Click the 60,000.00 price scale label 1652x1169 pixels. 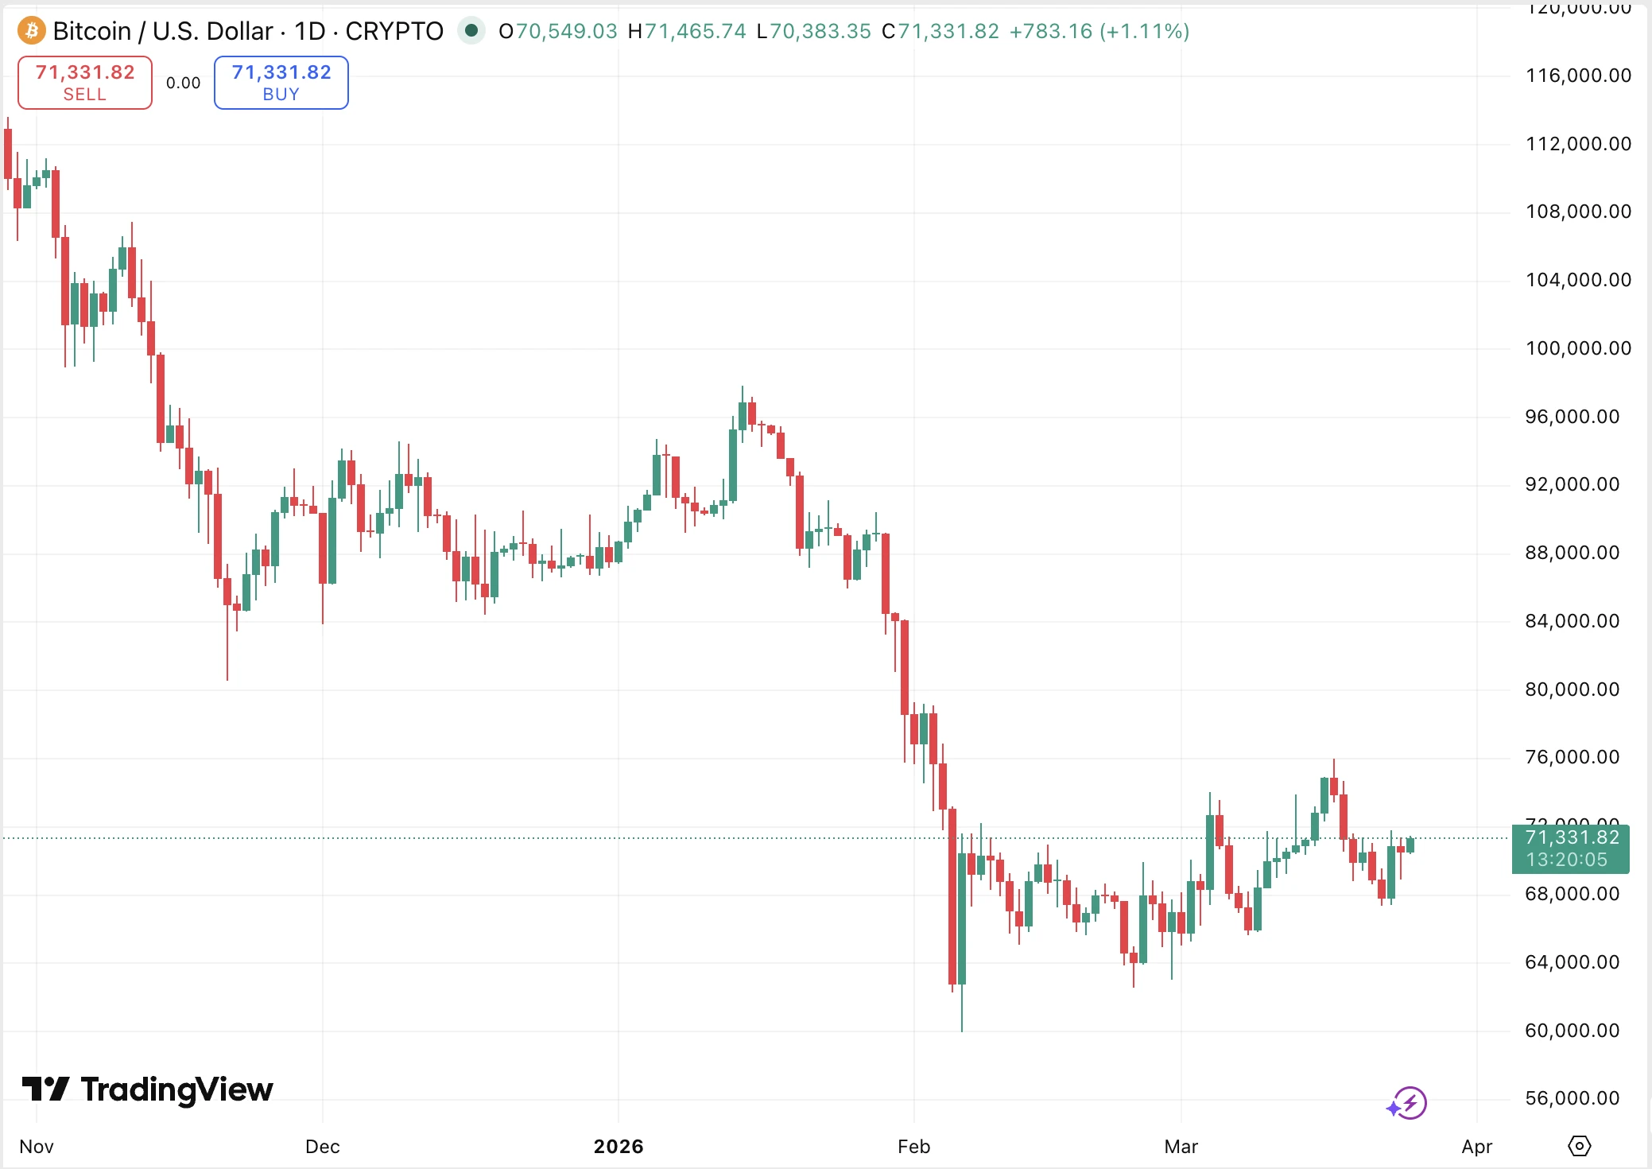(x=1572, y=1031)
